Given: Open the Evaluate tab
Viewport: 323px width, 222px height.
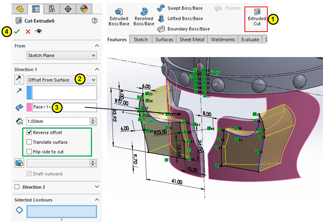Looking at the screenshot, I should [x=250, y=40].
